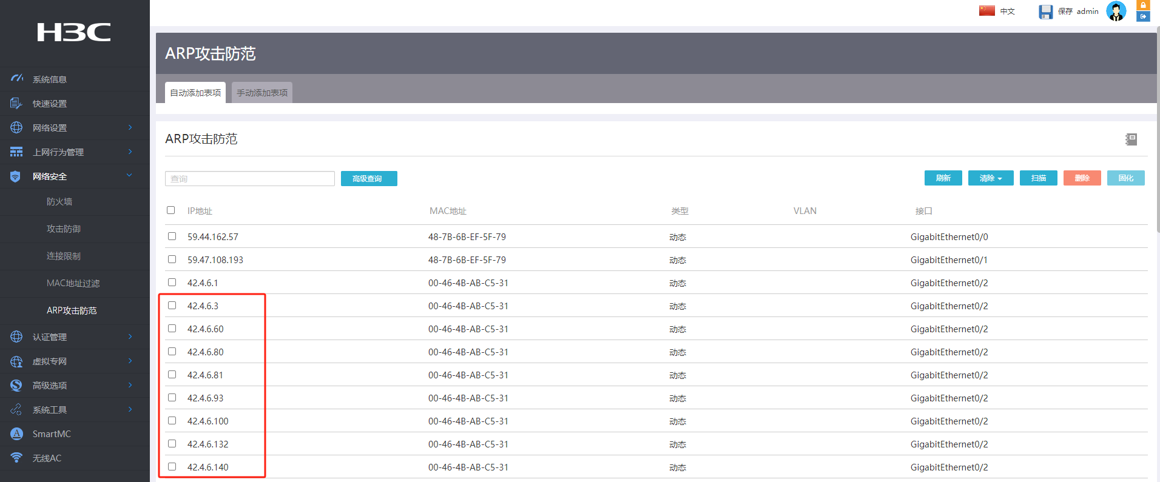Expand the 认证管理 menu chevron

tap(130, 336)
